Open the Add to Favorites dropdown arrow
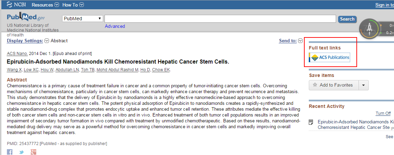The height and width of the screenshot is (155, 394). coord(364,85)
